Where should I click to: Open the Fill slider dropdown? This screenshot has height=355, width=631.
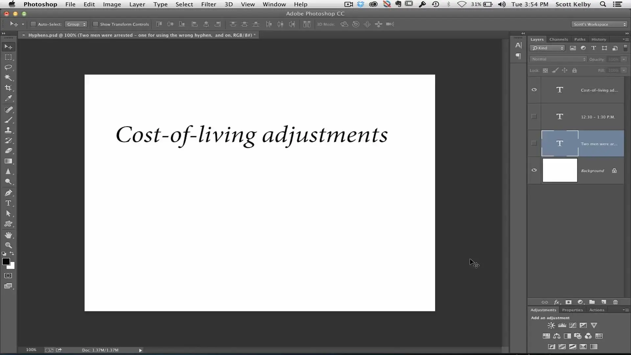[x=623, y=70]
